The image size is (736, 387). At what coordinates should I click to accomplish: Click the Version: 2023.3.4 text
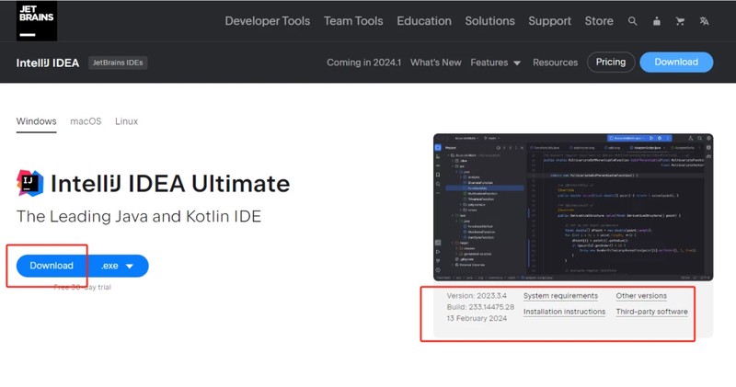click(477, 296)
